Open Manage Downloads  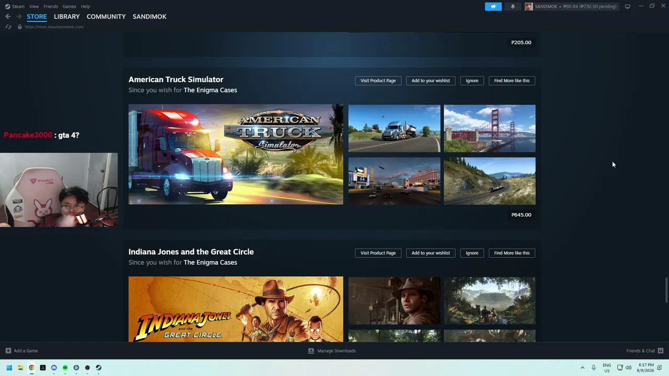click(337, 351)
